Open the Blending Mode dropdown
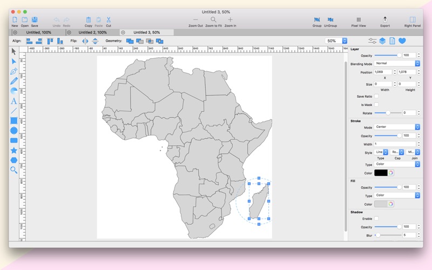 click(x=397, y=63)
